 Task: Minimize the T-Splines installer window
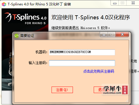point(115,3)
